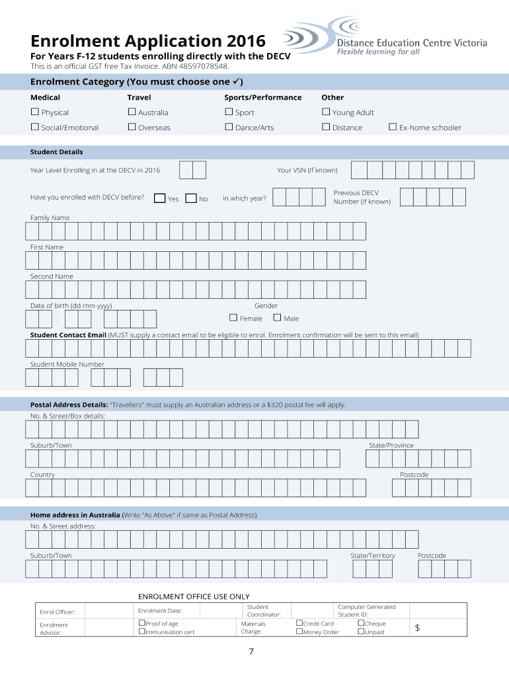Check the Credit Card payment box

(299, 623)
